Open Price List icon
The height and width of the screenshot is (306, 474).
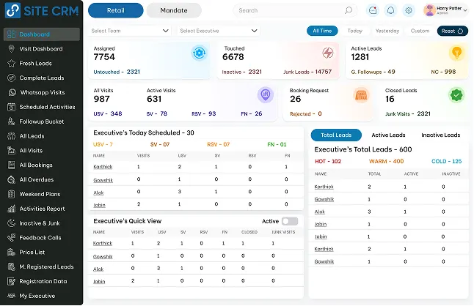[x=11, y=252]
